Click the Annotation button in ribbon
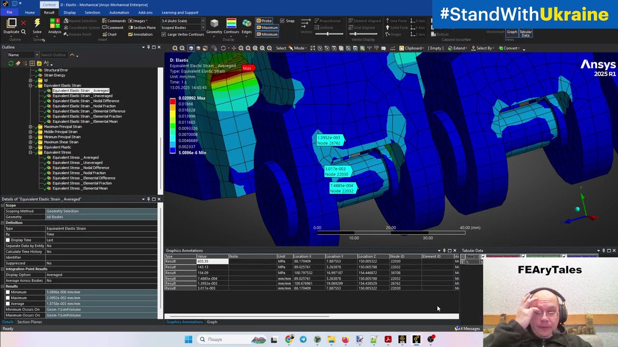 click(x=140, y=34)
